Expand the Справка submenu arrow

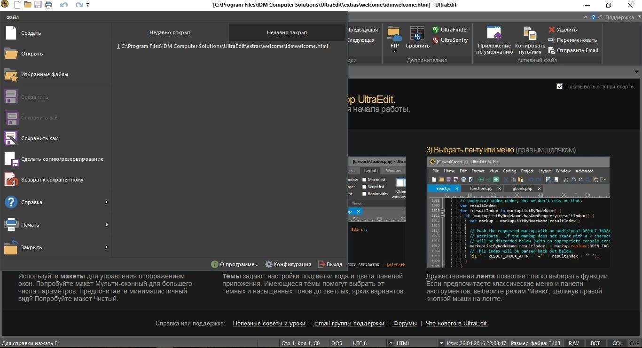[107, 202]
